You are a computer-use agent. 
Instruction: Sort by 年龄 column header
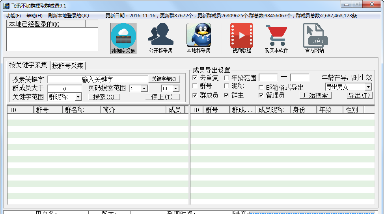[330, 110]
